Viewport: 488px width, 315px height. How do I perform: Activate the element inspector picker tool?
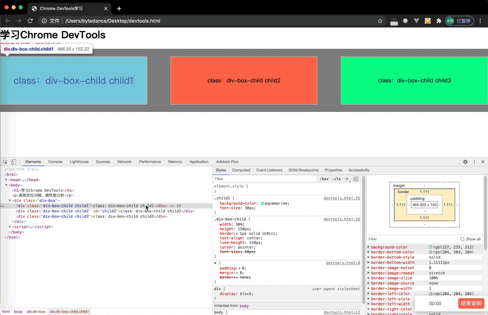click(x=5, y=162)
